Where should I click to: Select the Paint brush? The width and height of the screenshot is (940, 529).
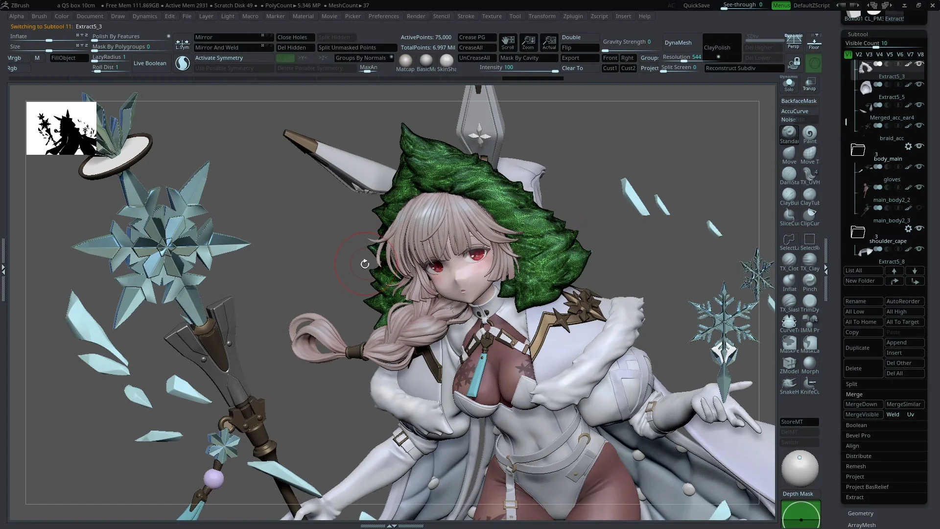(809, 135)
